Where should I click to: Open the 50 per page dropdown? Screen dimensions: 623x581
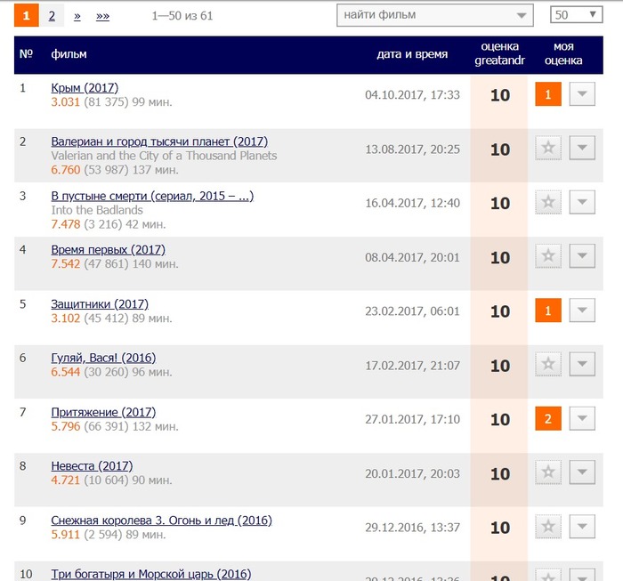576,15
